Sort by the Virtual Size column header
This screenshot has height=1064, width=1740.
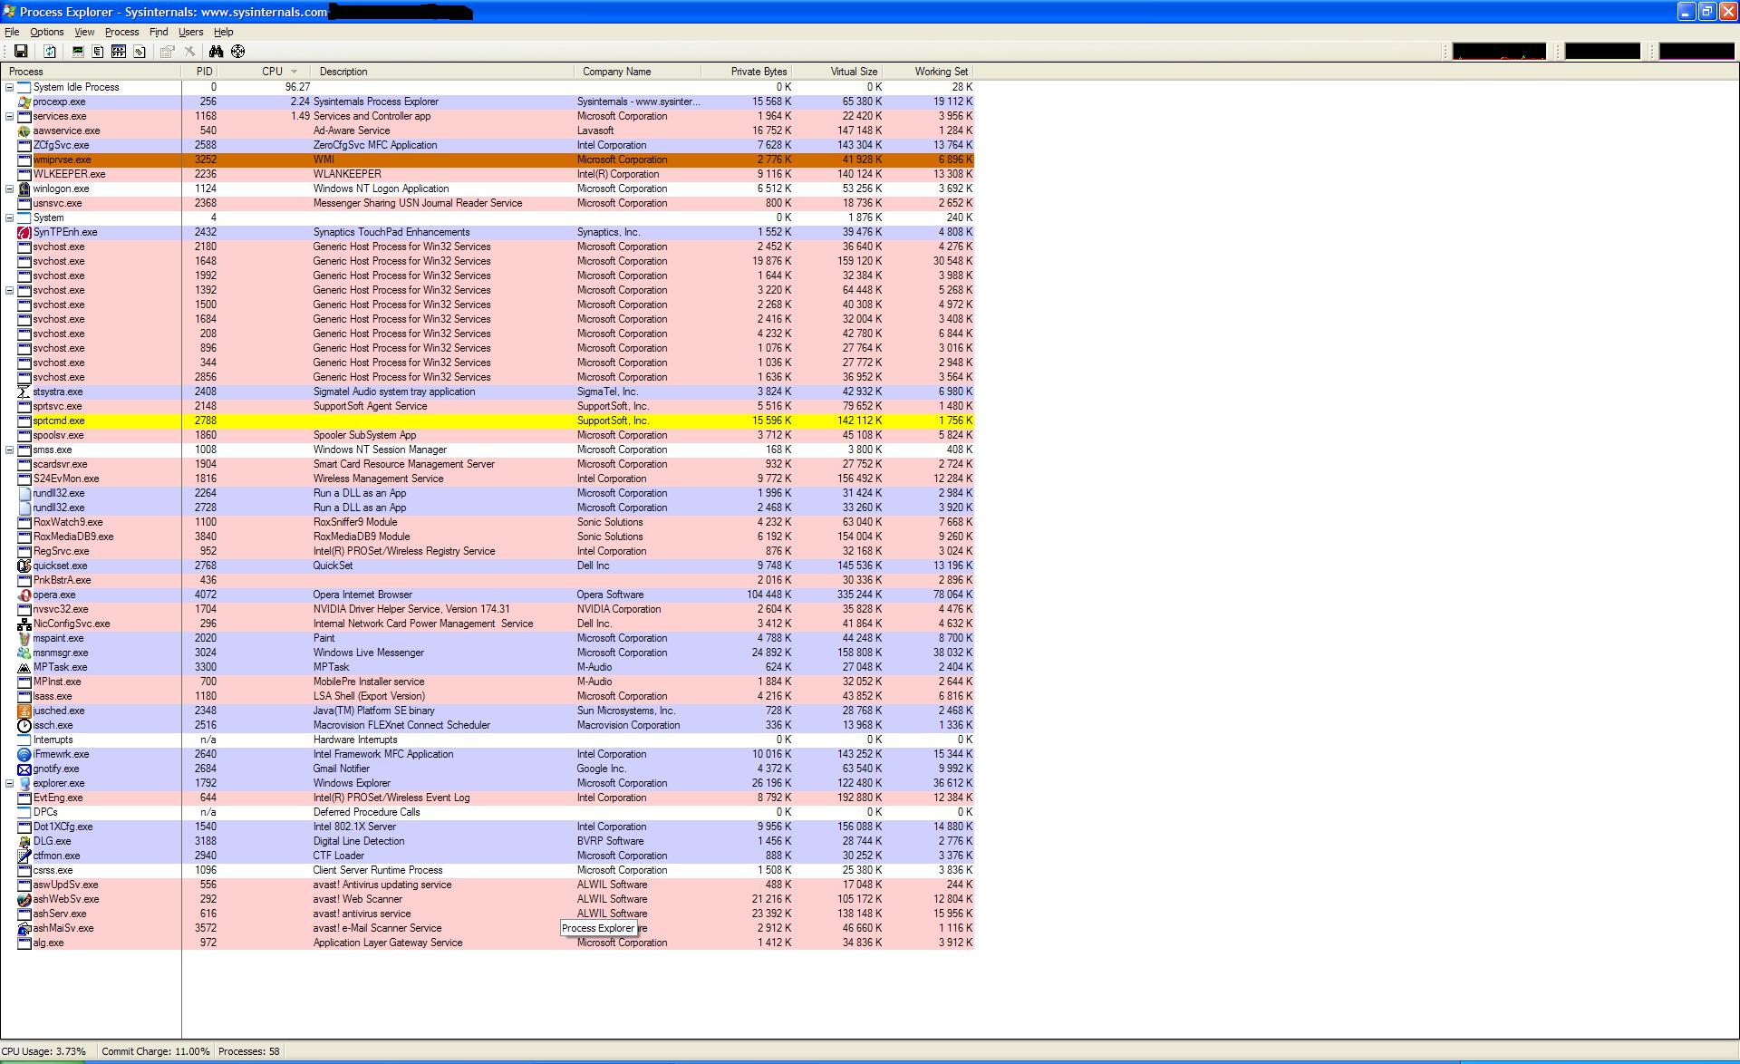[x=837, y=71]
